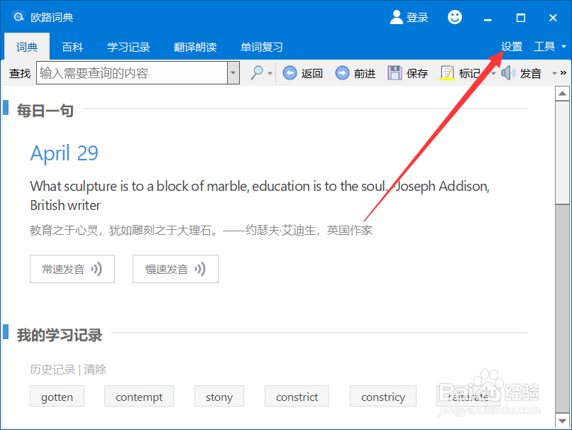Viewport: 572px width, 430px height.
Task: Click the scrollbar down arrow
Action: pos(562,421)
